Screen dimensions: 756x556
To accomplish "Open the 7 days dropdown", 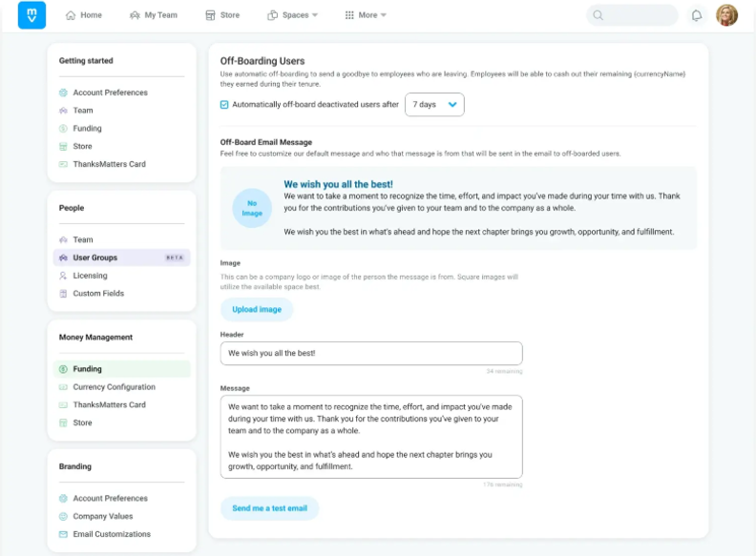I will point(434,105).
